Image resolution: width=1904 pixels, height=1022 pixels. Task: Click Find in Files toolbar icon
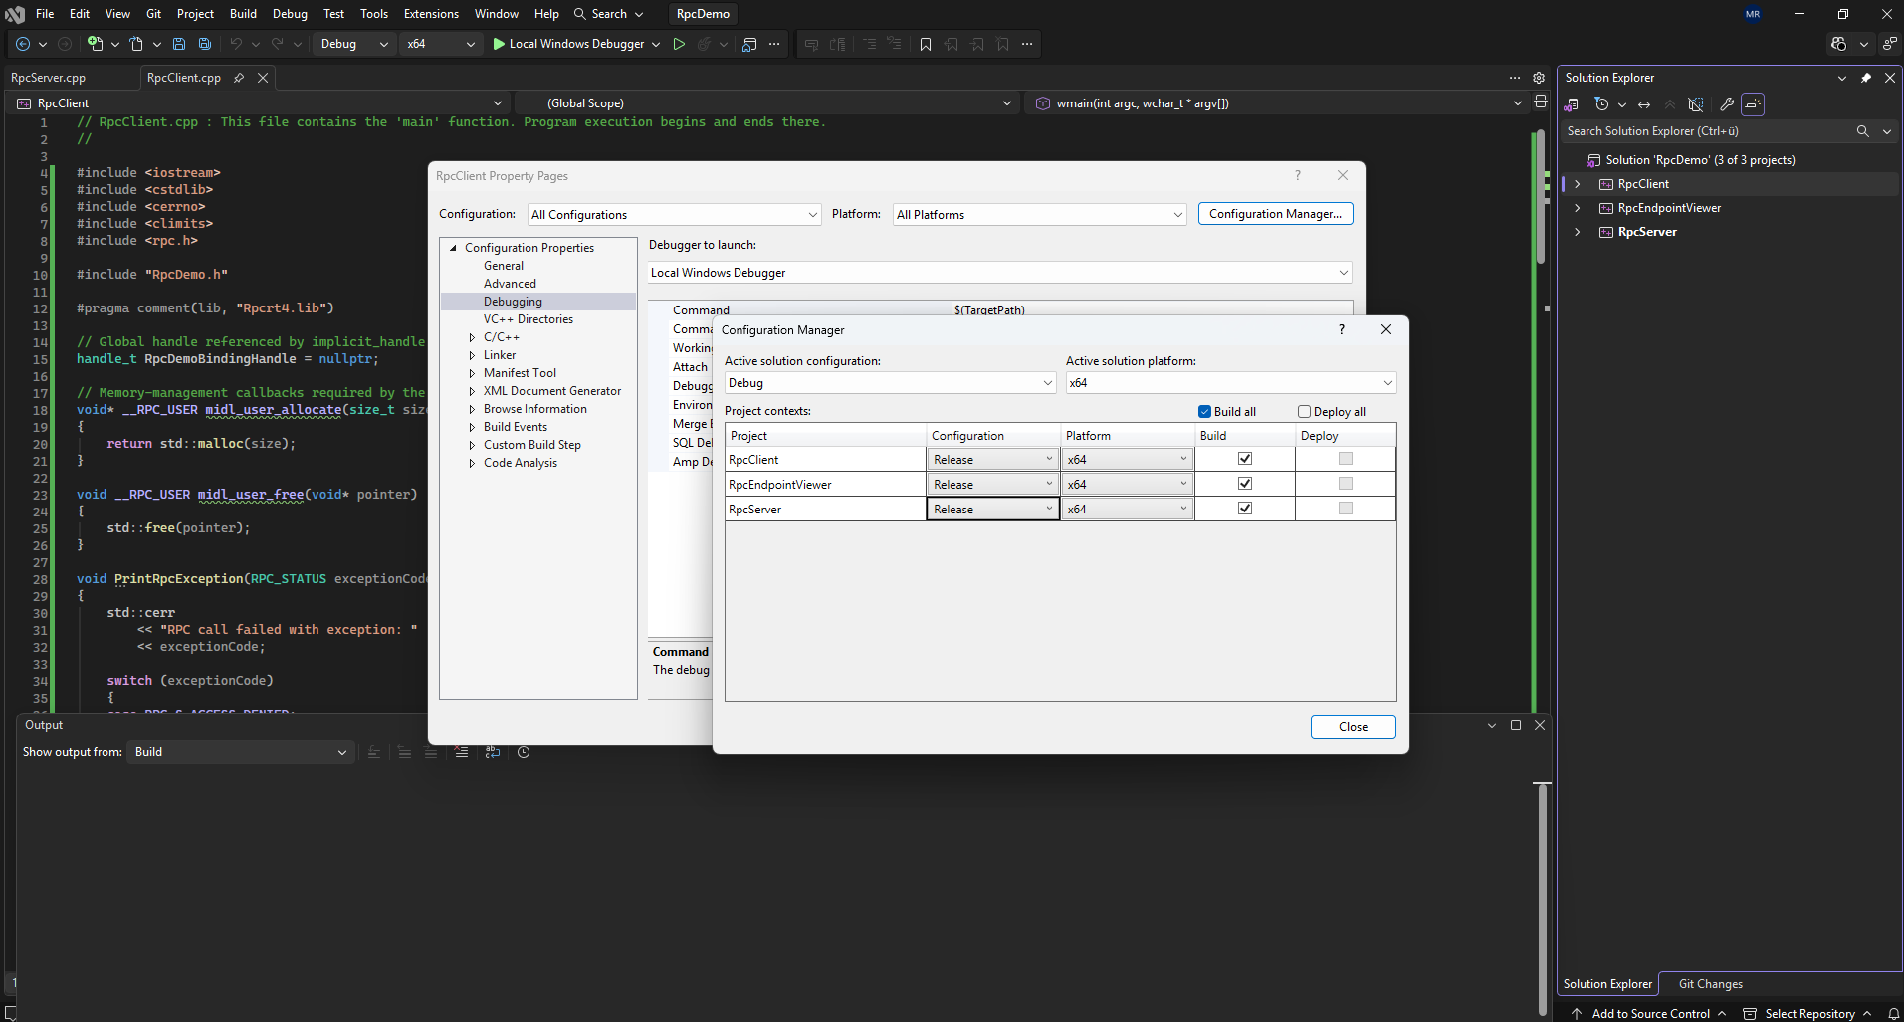(749, 44)
